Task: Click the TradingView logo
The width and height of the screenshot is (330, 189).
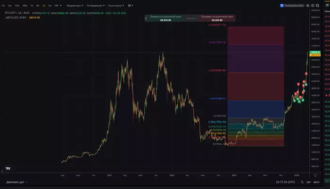Action: pyautogui.click(x=8, y=169)
